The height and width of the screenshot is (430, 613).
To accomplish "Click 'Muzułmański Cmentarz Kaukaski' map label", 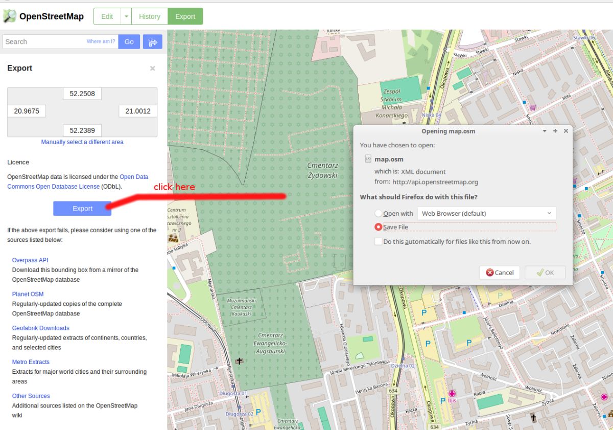I will pos(241,307).
